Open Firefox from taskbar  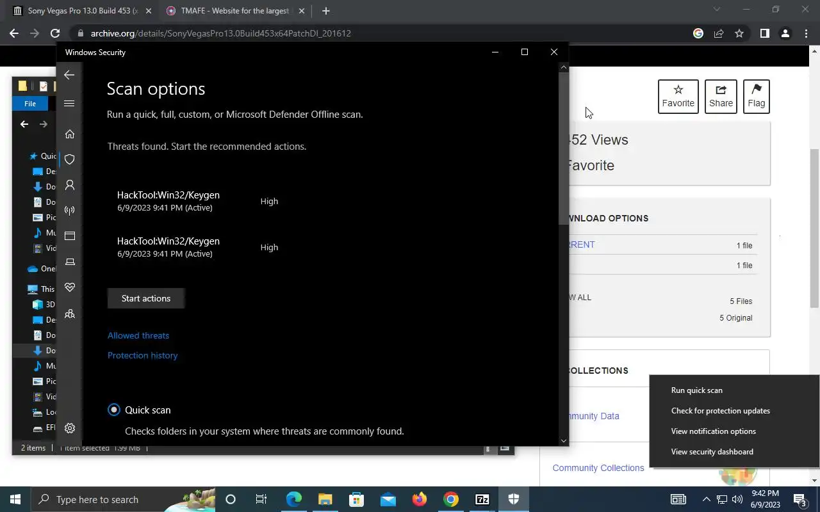(420, 499)
